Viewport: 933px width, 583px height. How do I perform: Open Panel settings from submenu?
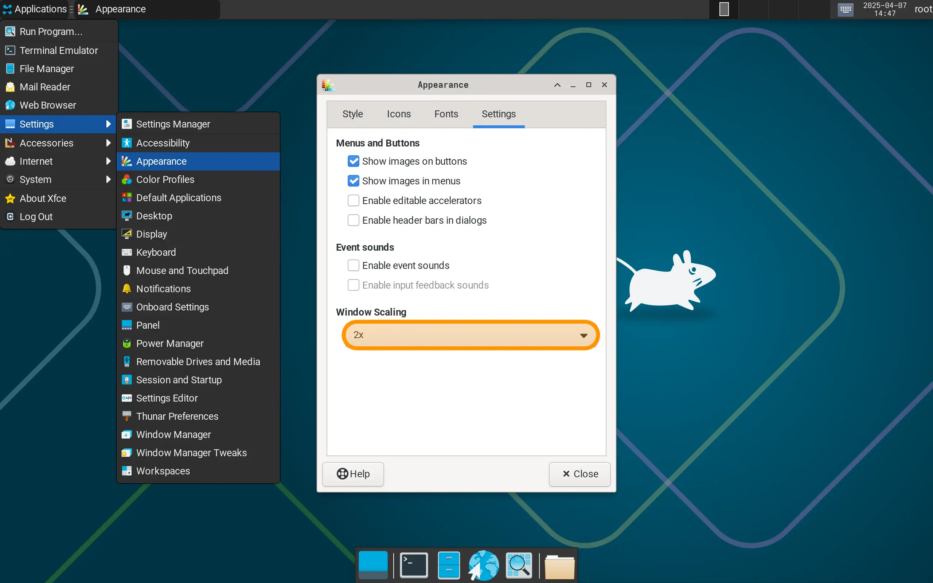pyautogui.click(x=198, y=325)
